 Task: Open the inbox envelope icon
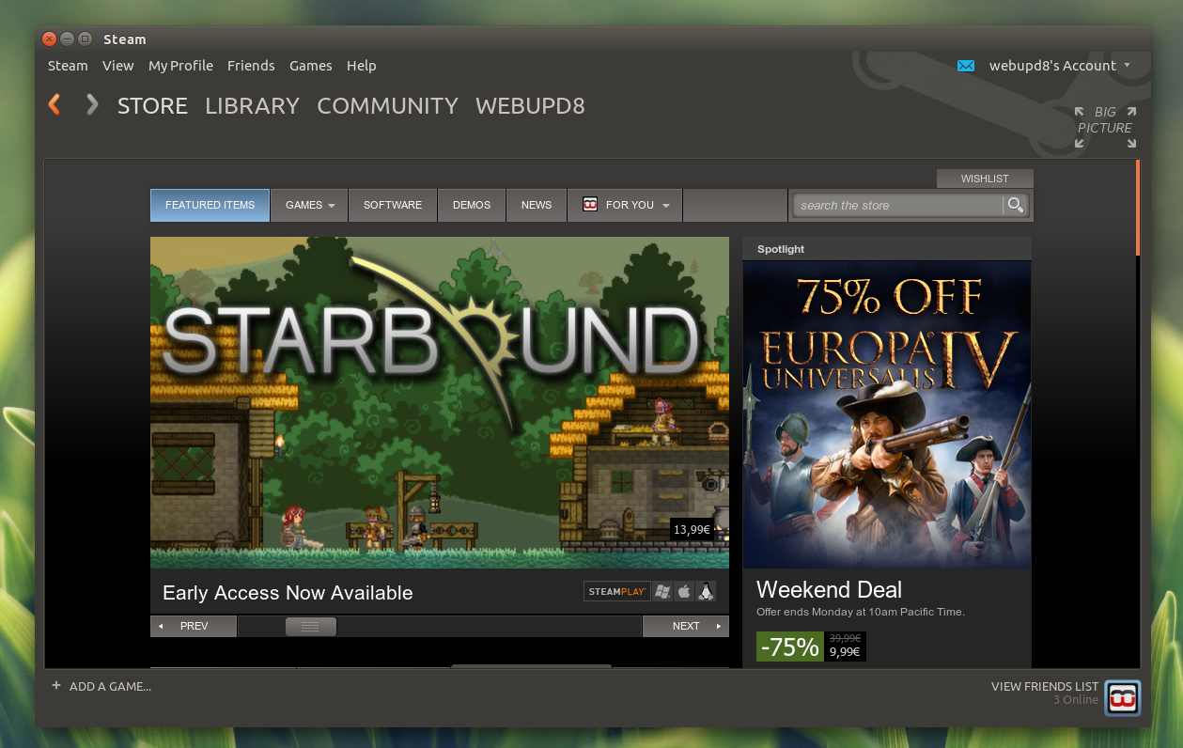966,66
